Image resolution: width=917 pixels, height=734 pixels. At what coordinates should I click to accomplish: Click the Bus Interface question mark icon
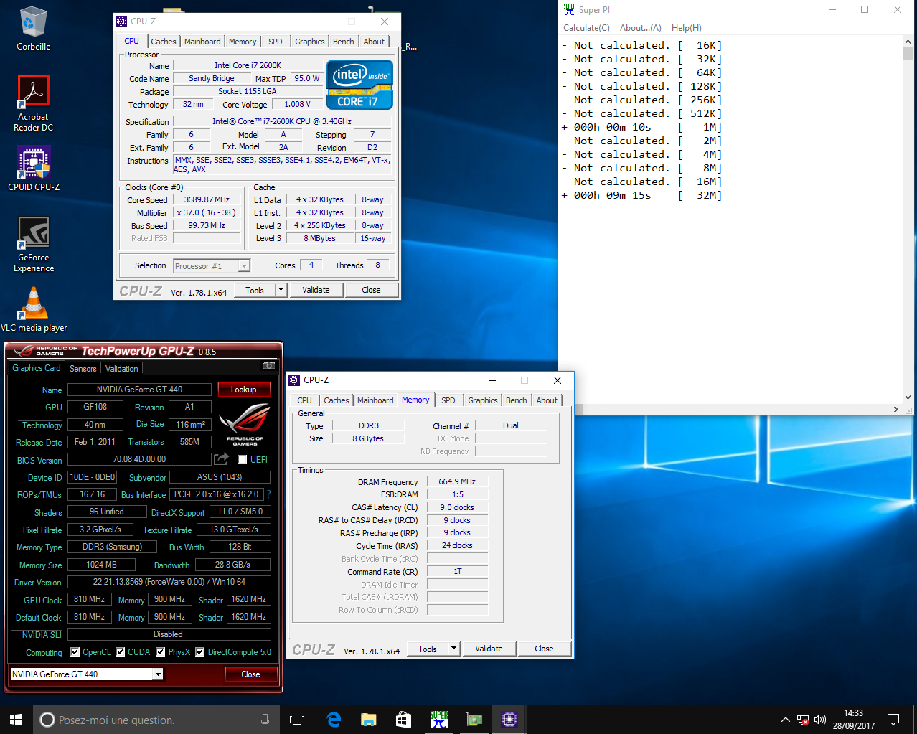click(x=269, y=494)
